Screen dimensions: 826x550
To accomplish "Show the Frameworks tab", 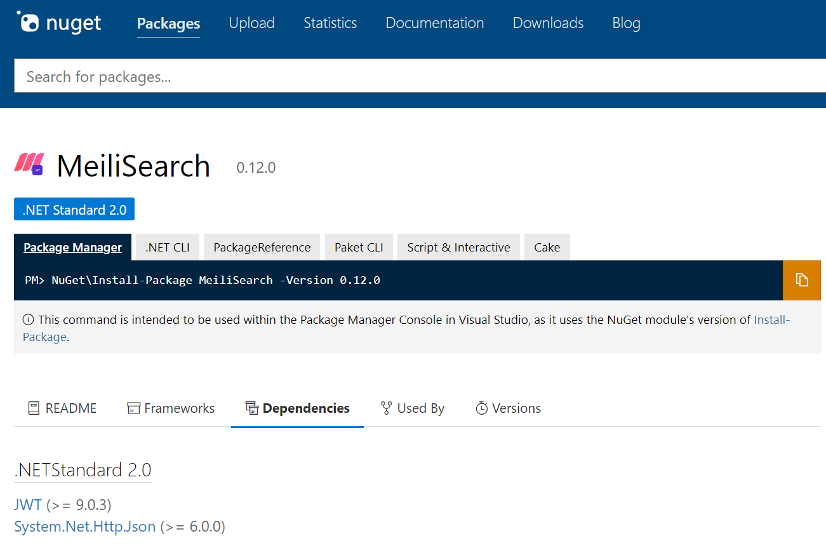I will coord(171,408).
